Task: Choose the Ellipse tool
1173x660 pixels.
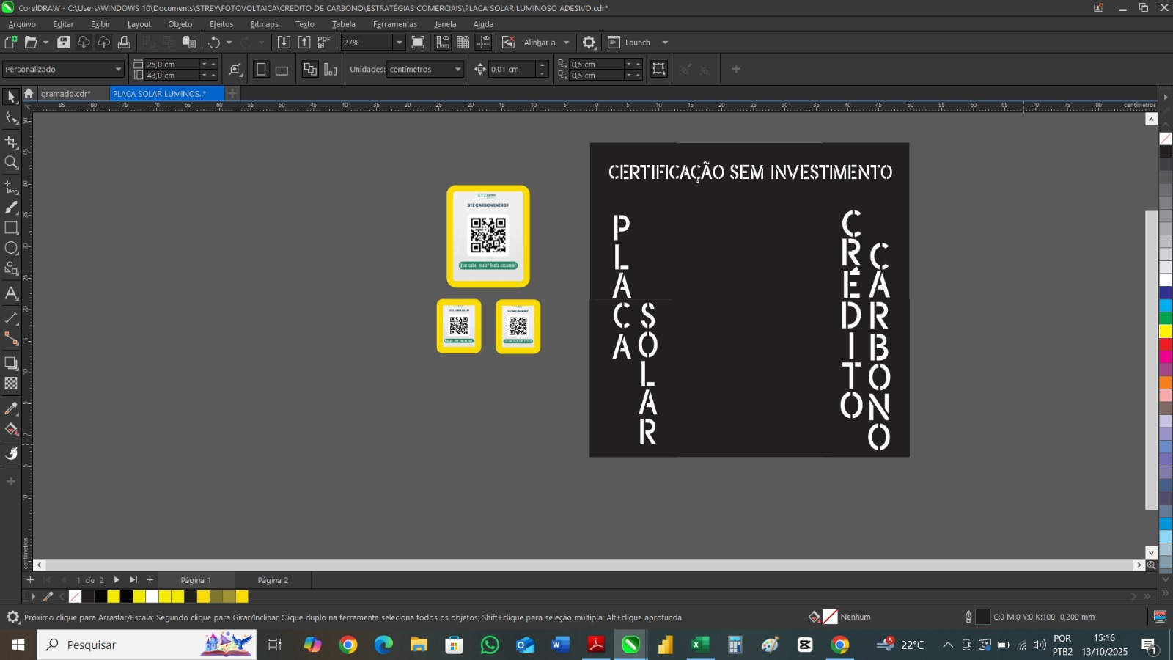Action: point(11,248)
